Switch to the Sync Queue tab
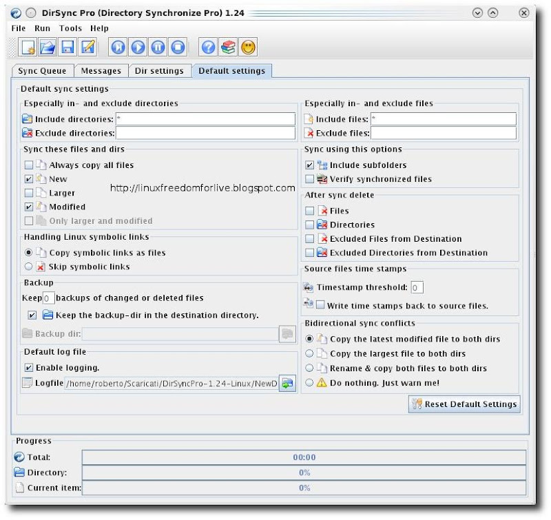 43,71
